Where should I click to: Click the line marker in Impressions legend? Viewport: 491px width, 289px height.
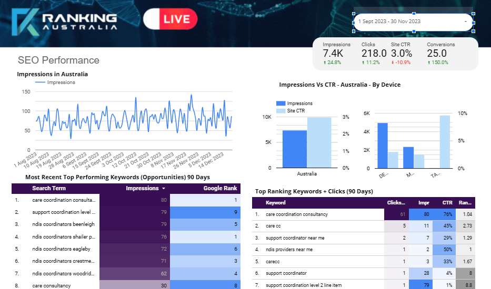pyautogui.click(x=40, y=82)
